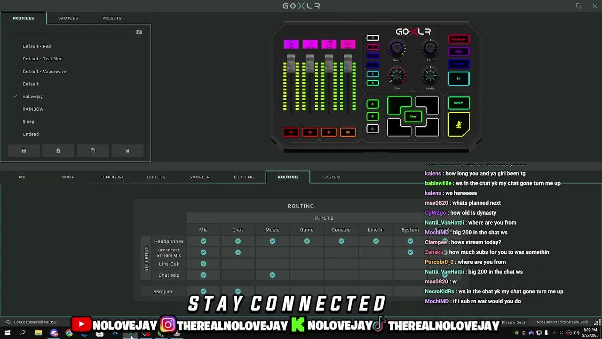Viewport: 602px width, 339px height.
Task: Click the Robot effect button
Action: pos(459,51)
